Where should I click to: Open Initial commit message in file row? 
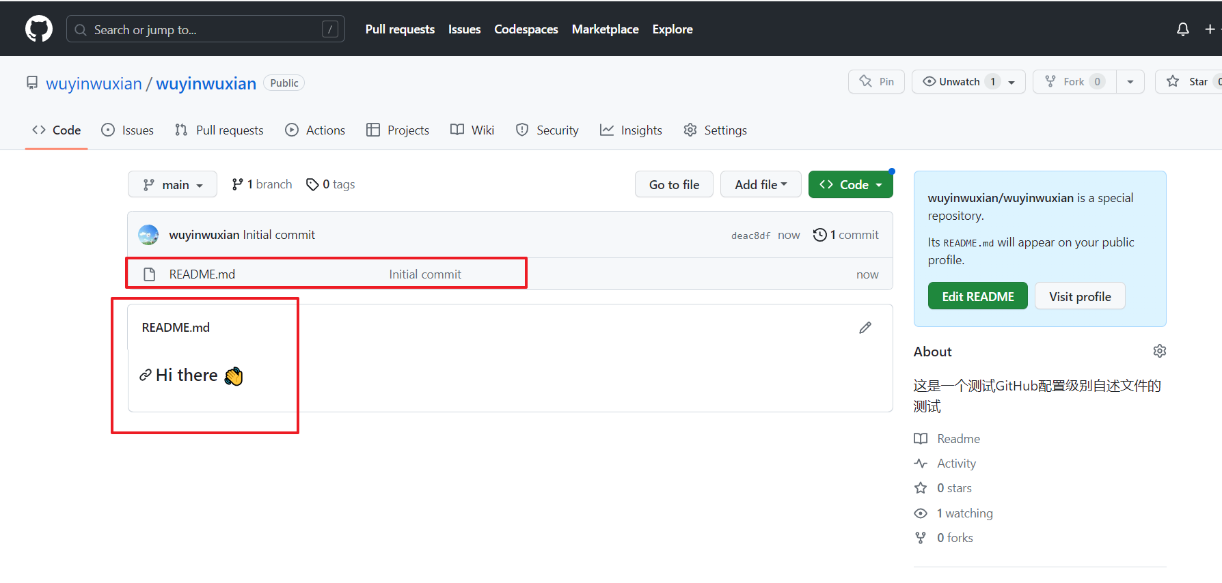tap(425, 274)
